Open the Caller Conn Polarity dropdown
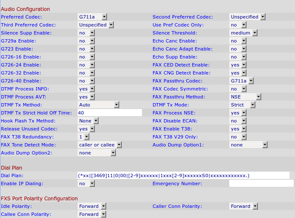Screen dimensions: 295x218 coord(244,206)
